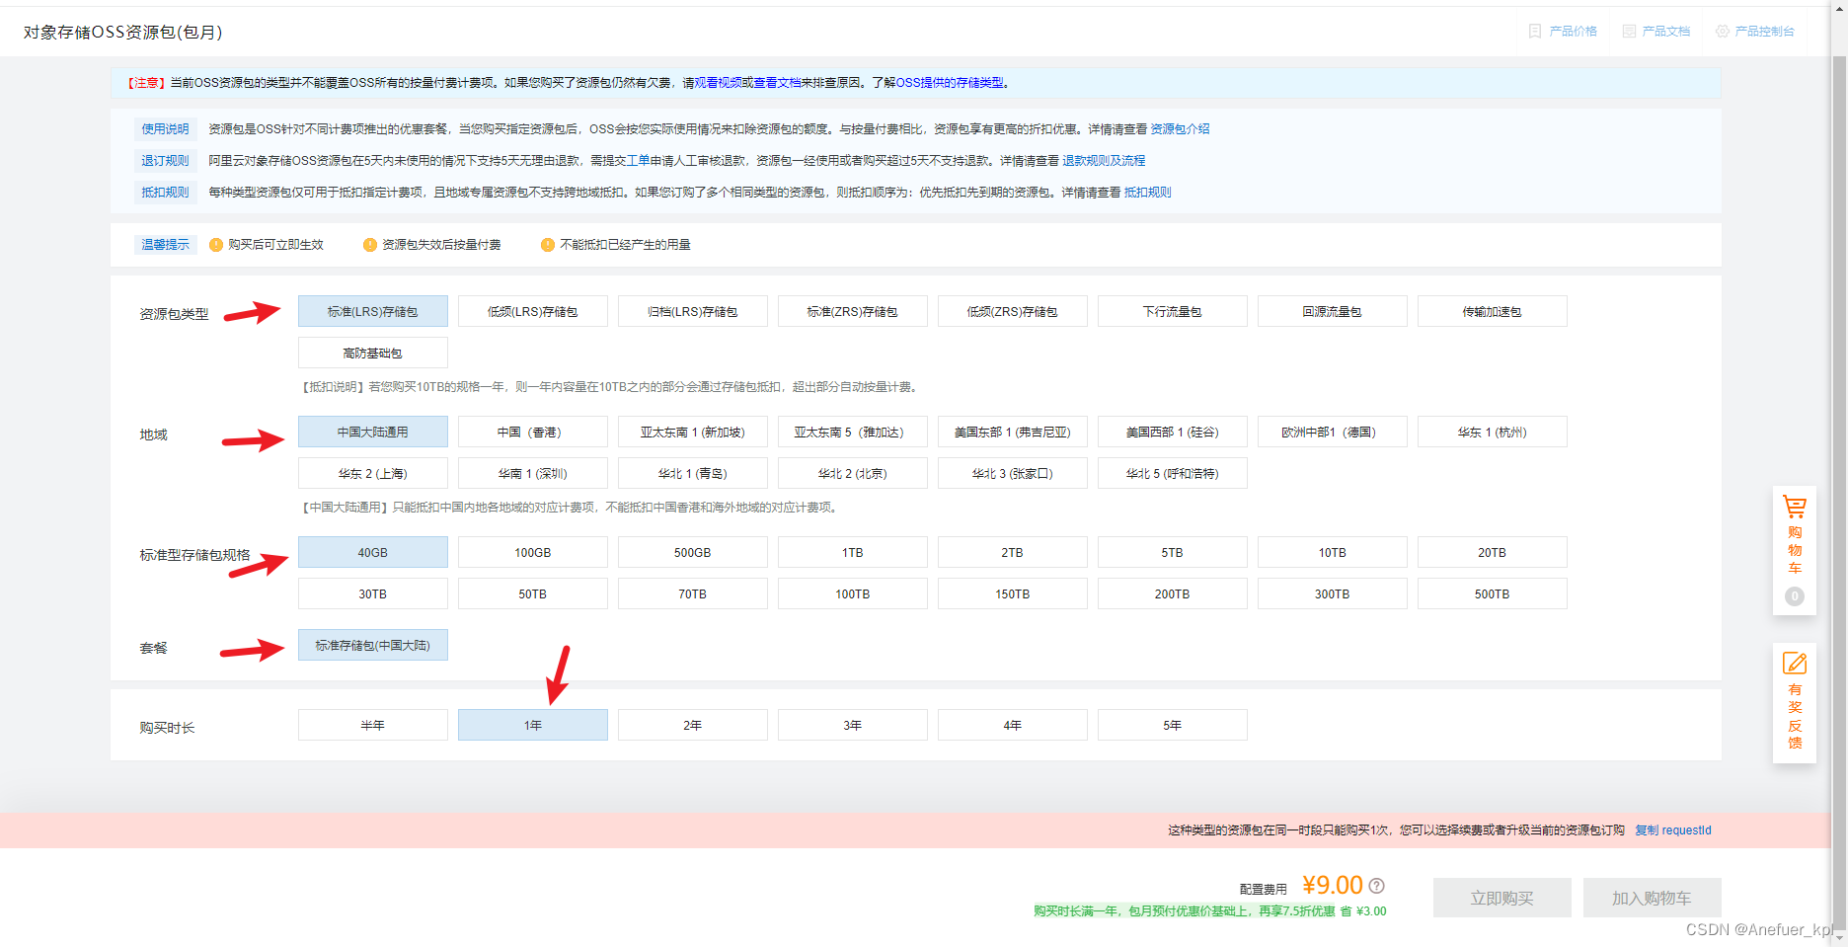Open the 购物车 shopping cart panel
Screen dimensions: 1848x947
pos(1794,549)
